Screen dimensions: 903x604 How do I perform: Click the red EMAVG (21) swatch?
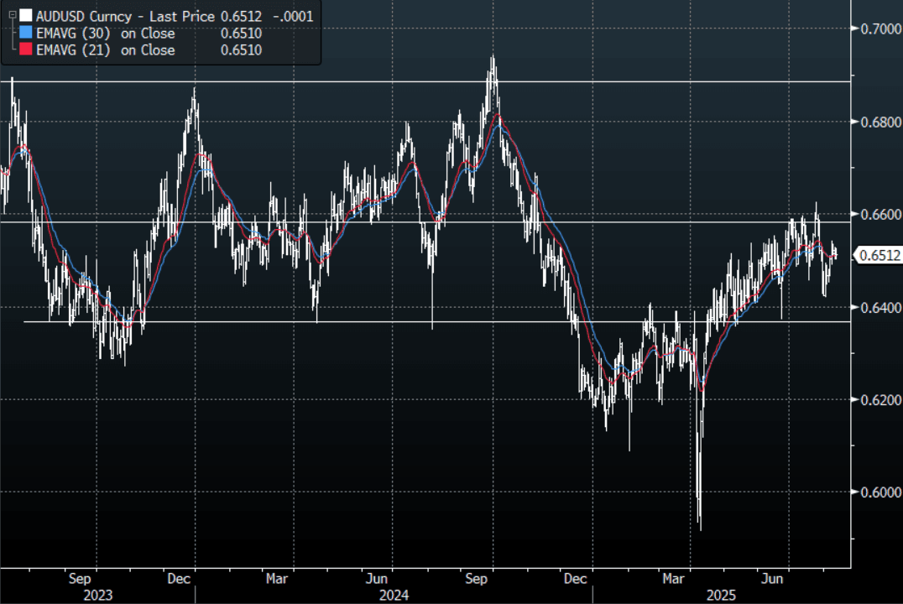coord(26,50)
